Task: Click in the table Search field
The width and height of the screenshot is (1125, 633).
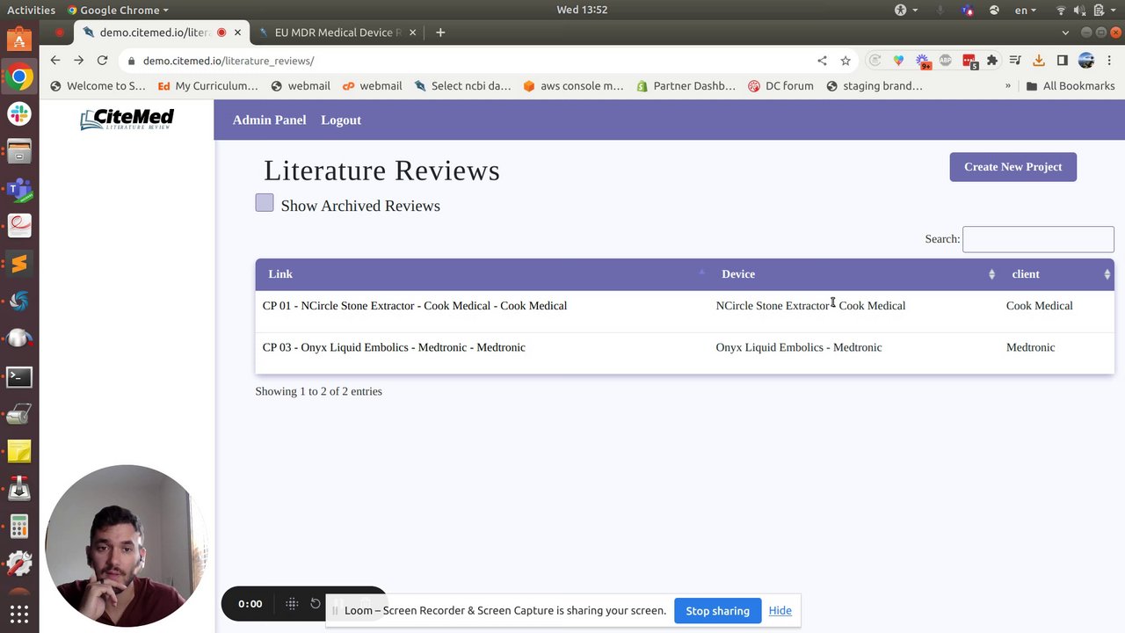Action: tap(1038, 239)
